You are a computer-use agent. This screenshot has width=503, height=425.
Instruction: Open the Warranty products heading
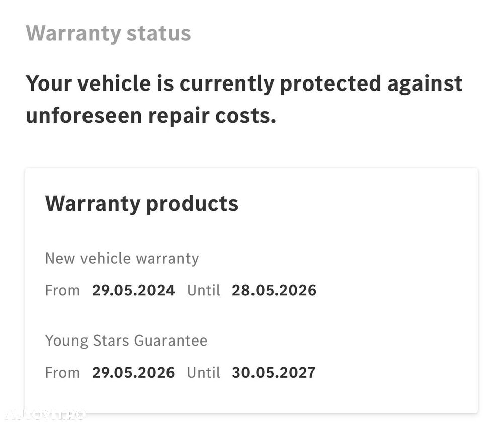tap(142, 204)
